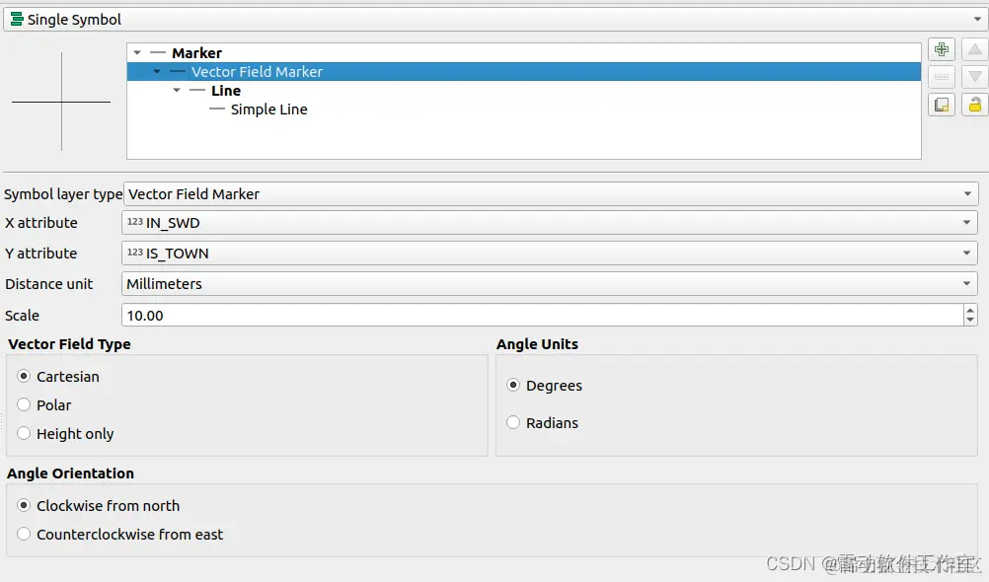Open the Symbol layer type dropdown
This screenshot has height=582, width=989.
coord(551,194)
